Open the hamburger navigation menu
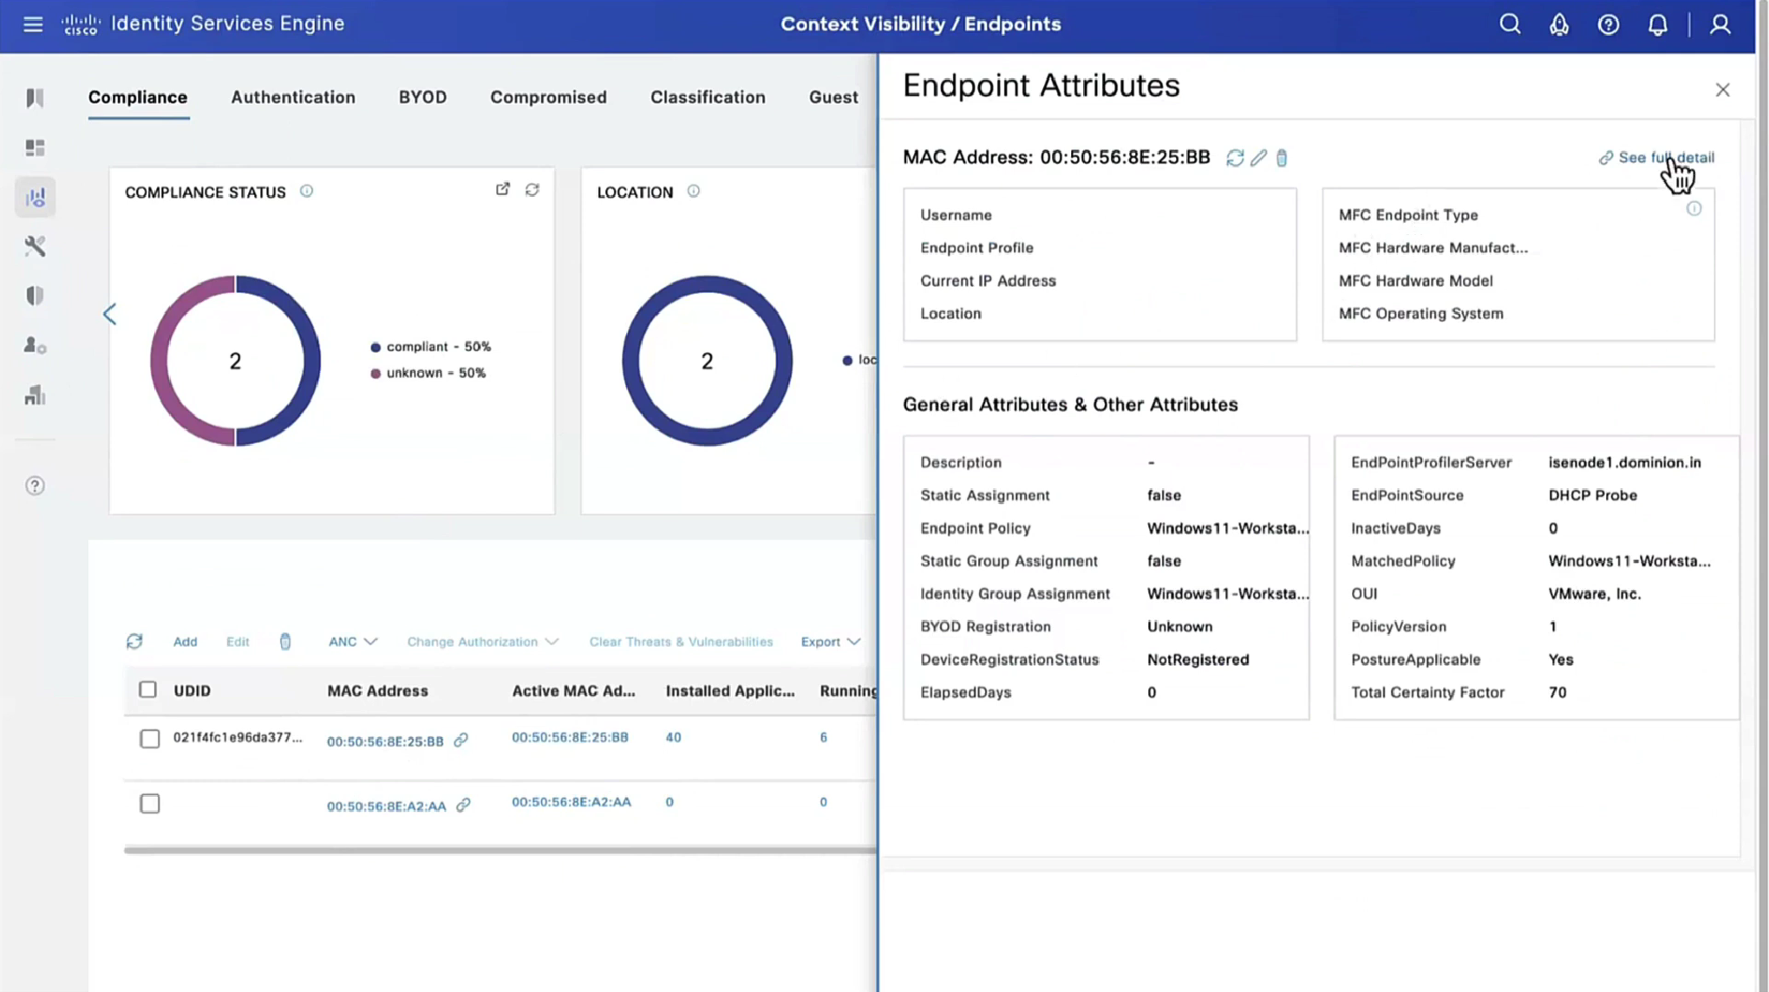Image resolution: width=1769 pixels, height=992 pixels. pyautogui.click(x=33, y=24)
